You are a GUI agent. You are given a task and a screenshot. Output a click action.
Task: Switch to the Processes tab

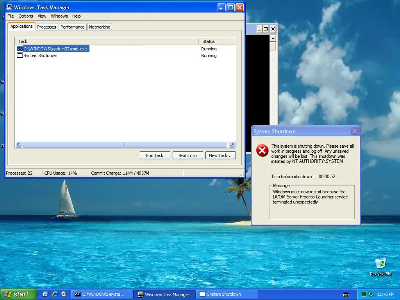46,27
